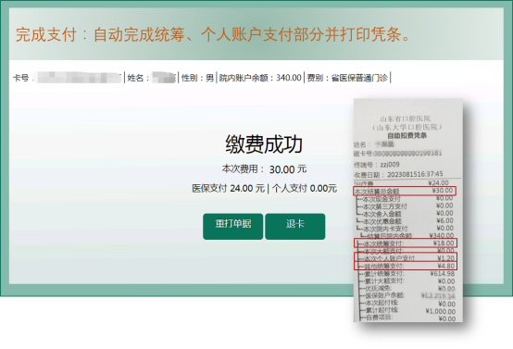Click the 个人支付 0.00元 text
Screen dimensions: 513x349
point(305,189)
